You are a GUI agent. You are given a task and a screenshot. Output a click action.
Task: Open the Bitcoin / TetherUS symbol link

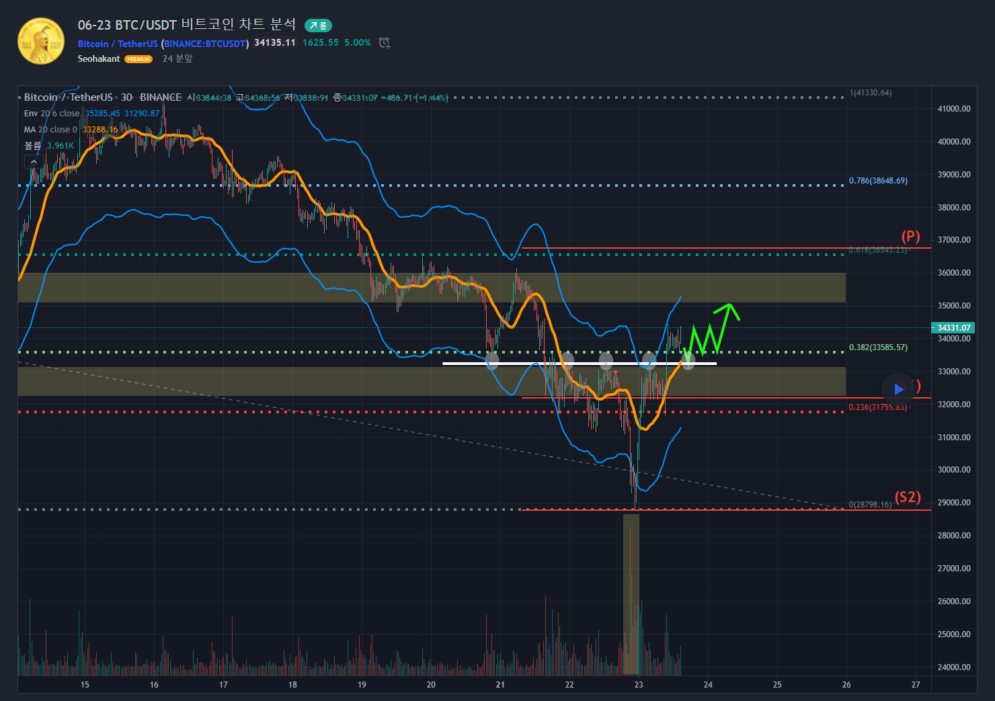tap(118, 44)
